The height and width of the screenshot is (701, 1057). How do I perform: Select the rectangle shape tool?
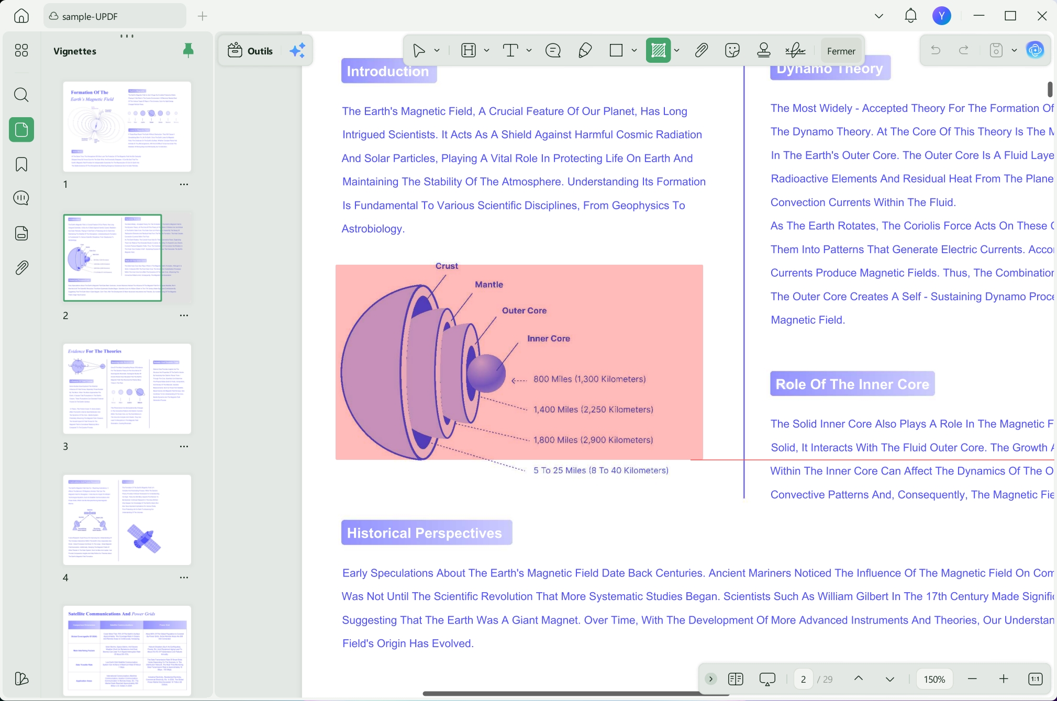point(616,50)
